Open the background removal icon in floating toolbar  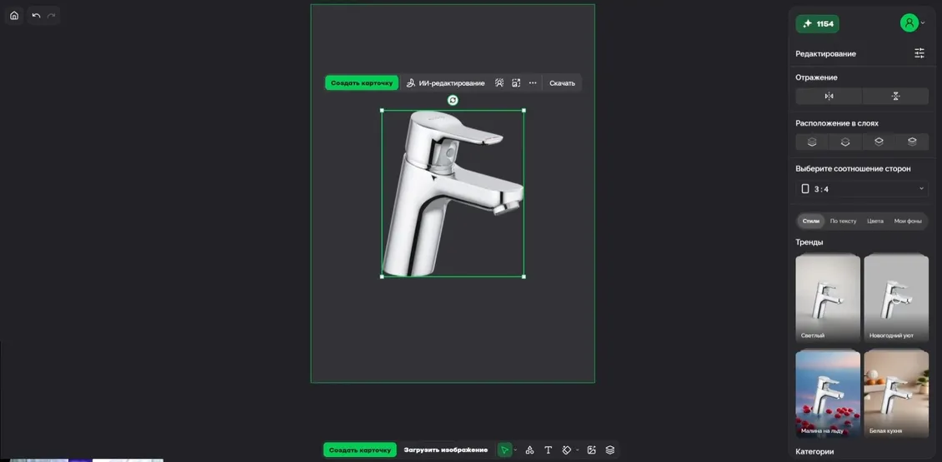pos(499,83)
